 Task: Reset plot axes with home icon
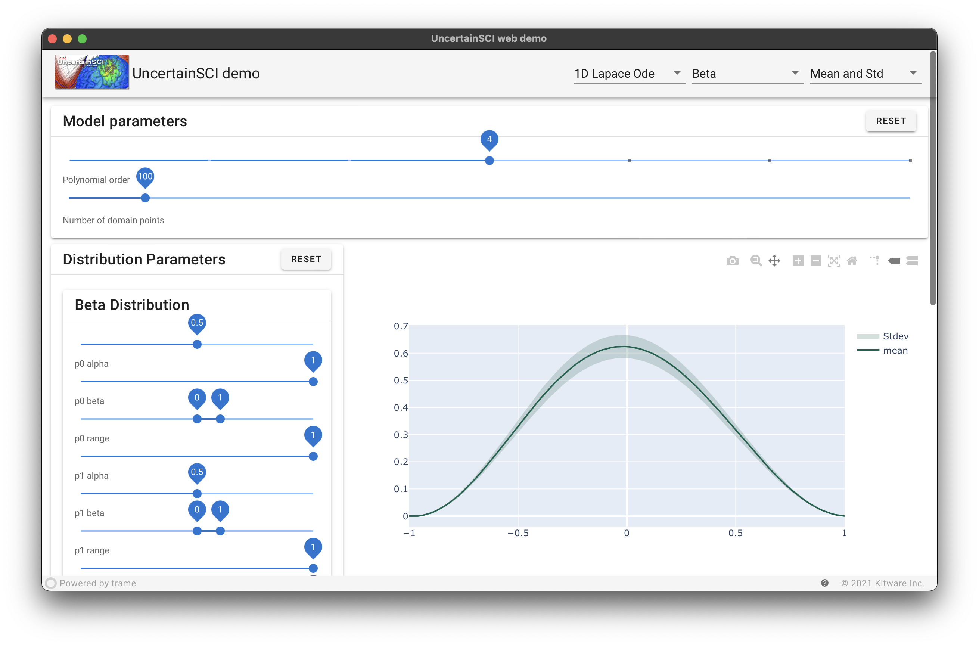click(x=852, y=261)
